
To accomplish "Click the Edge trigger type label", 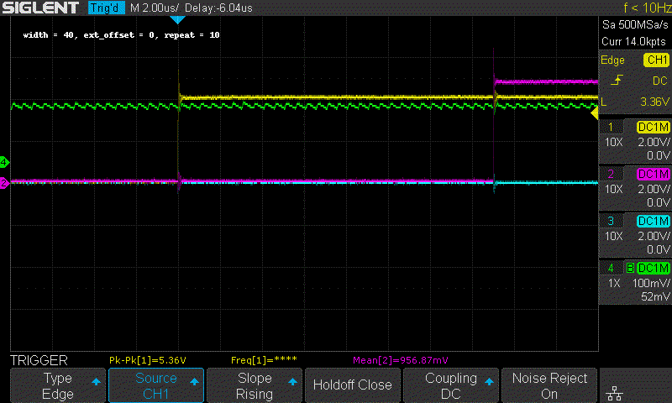I will coord(612,60).
